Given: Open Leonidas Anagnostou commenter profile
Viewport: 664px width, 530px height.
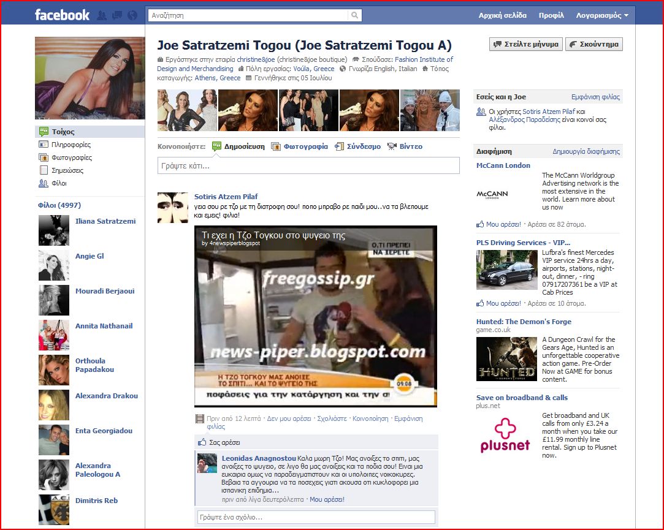Looking at the screenshot, I should (x=259, y=458).
